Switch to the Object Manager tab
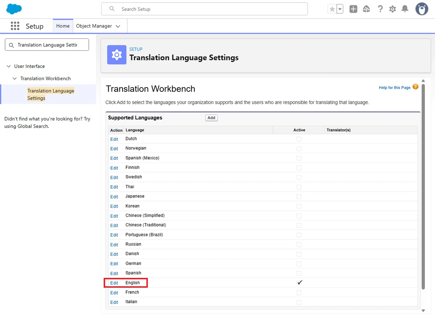 (x=94, y=26)
